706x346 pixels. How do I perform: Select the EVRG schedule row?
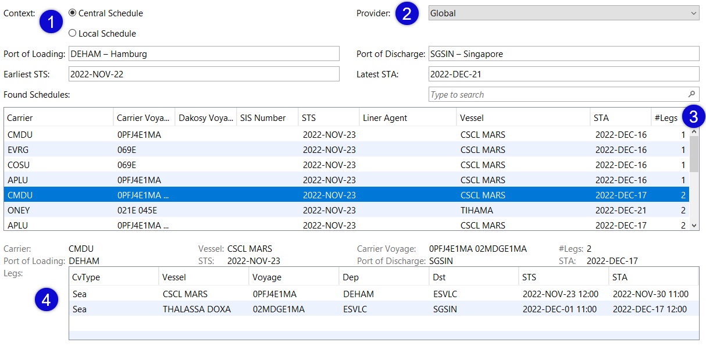(233, 149)
